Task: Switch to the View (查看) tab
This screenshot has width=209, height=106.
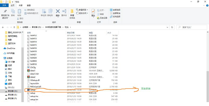Action: 29,5
